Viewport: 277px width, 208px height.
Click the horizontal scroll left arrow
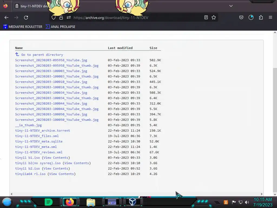(12, 194)
